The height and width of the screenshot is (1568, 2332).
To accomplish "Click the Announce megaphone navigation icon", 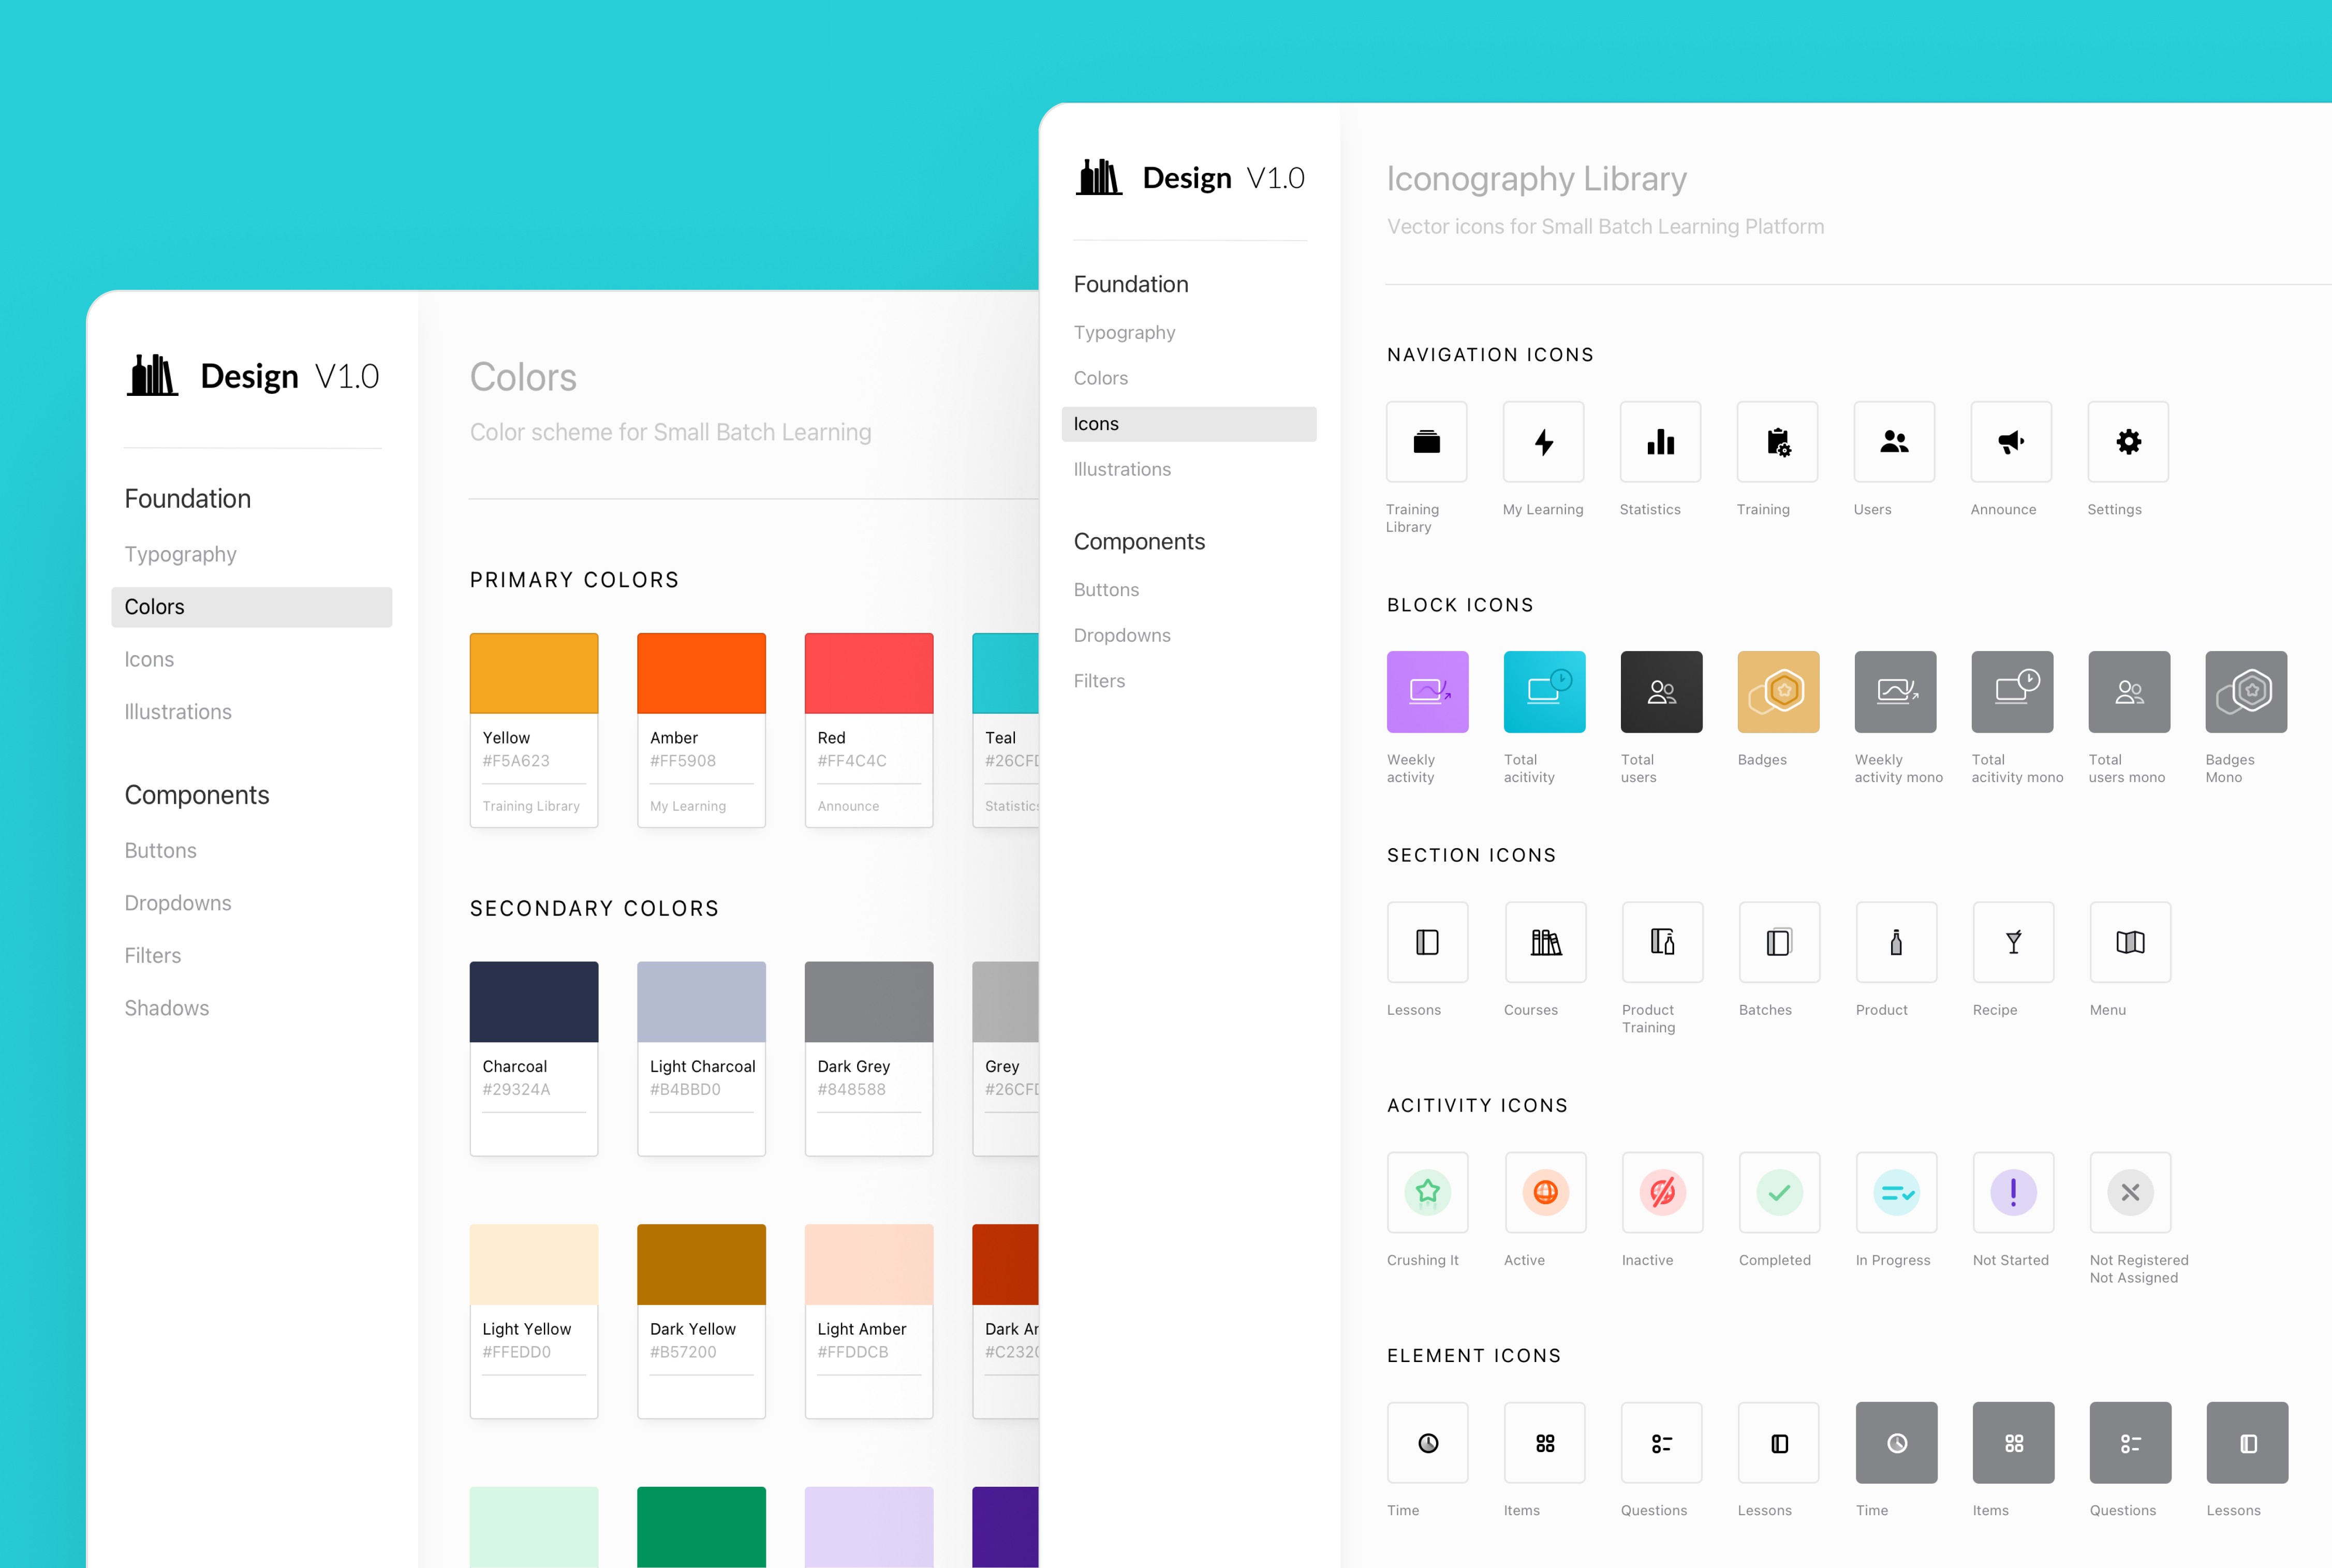I will (2010, 442).
